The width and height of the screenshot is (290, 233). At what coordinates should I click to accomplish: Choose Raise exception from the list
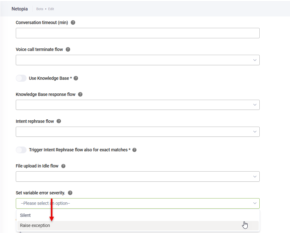click(35, 225)
